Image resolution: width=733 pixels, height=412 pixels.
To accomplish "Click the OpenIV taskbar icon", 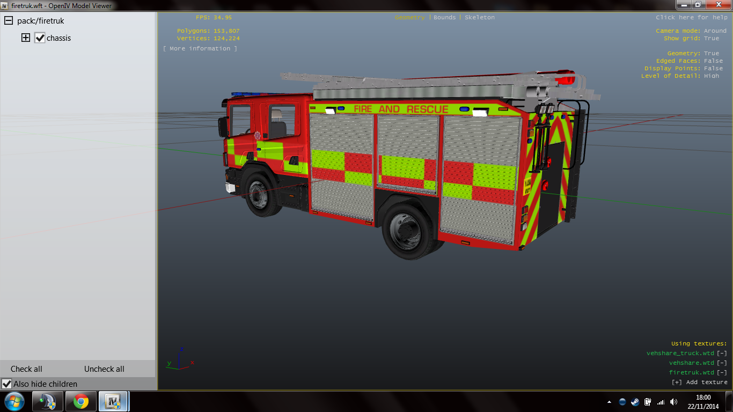I will pyautogui.click(x=113, y=401).
